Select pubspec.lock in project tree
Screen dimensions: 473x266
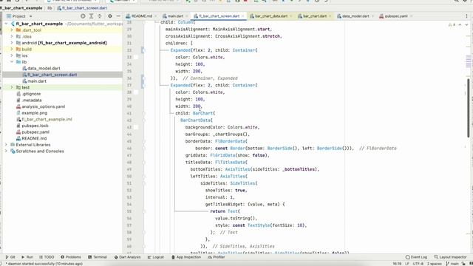(x=35, y=126)
